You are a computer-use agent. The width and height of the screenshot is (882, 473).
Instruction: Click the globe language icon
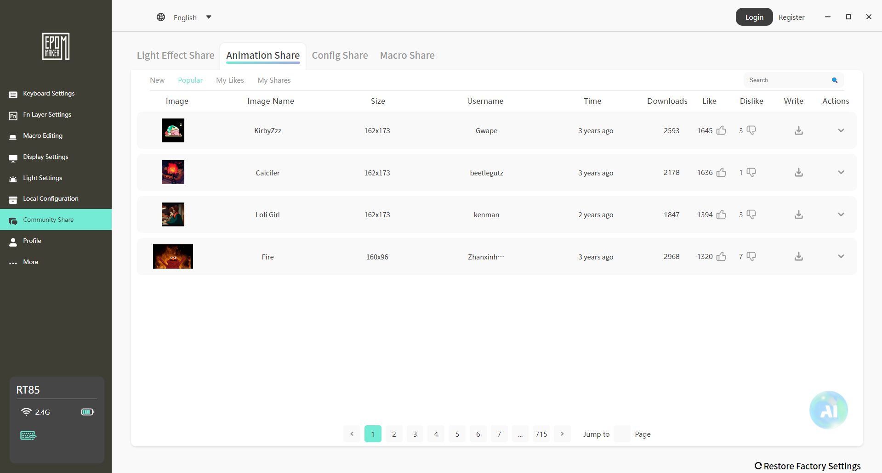[161, 17]
